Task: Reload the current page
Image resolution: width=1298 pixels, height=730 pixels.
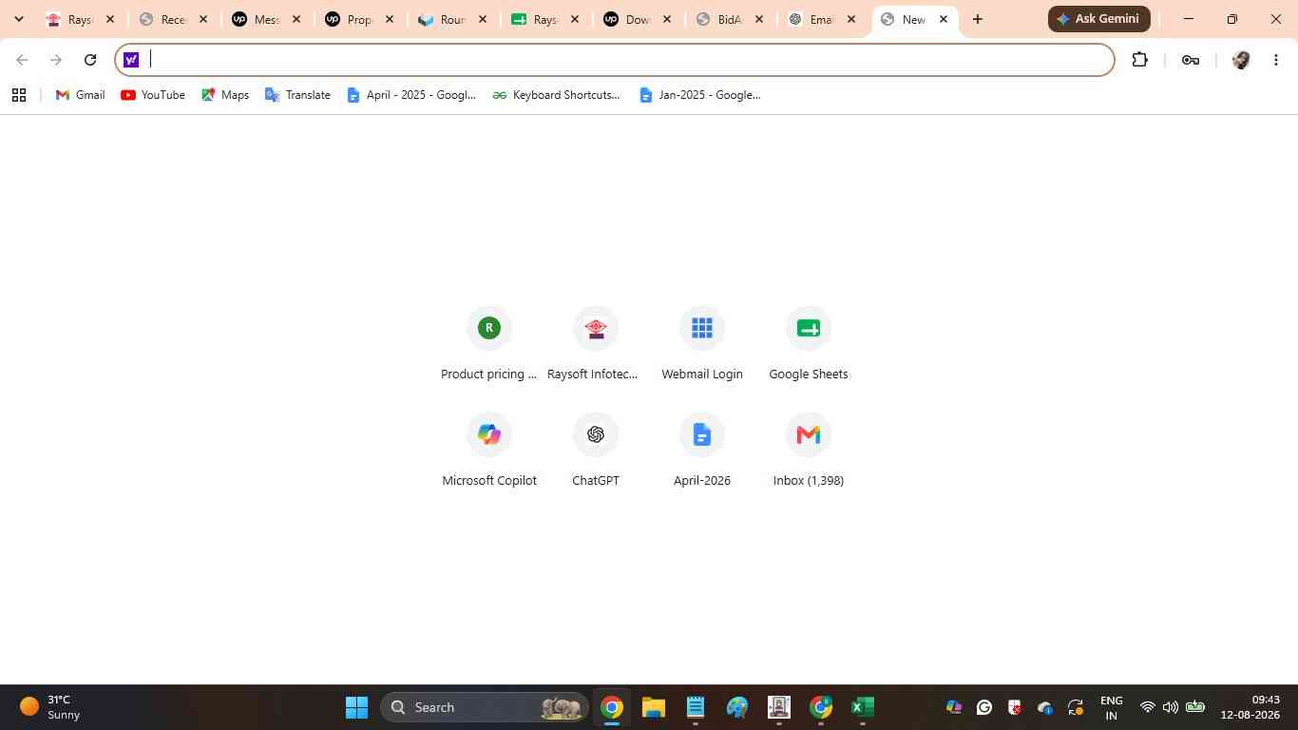Action: [90, 60]
